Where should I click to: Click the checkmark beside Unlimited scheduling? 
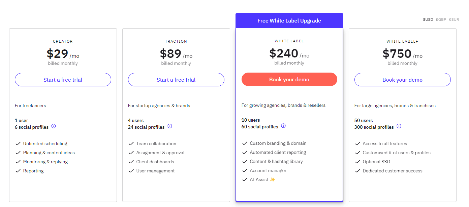pyautogui.click(x=18, y=143)
